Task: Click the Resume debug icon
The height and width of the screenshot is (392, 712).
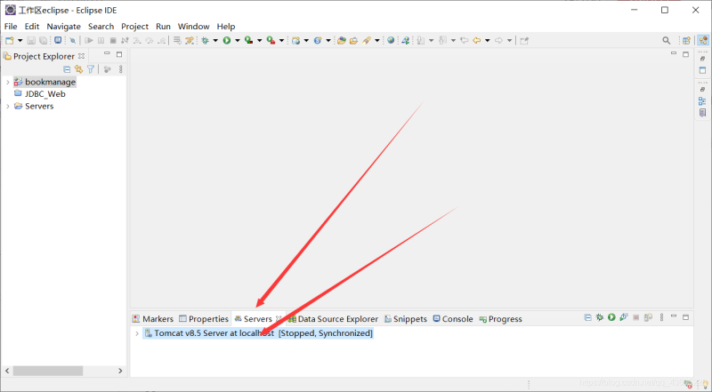Action: pos(89,40)
